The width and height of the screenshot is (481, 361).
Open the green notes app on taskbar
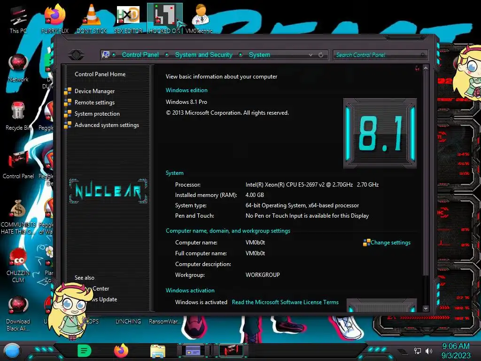click(x=84, y=351)
